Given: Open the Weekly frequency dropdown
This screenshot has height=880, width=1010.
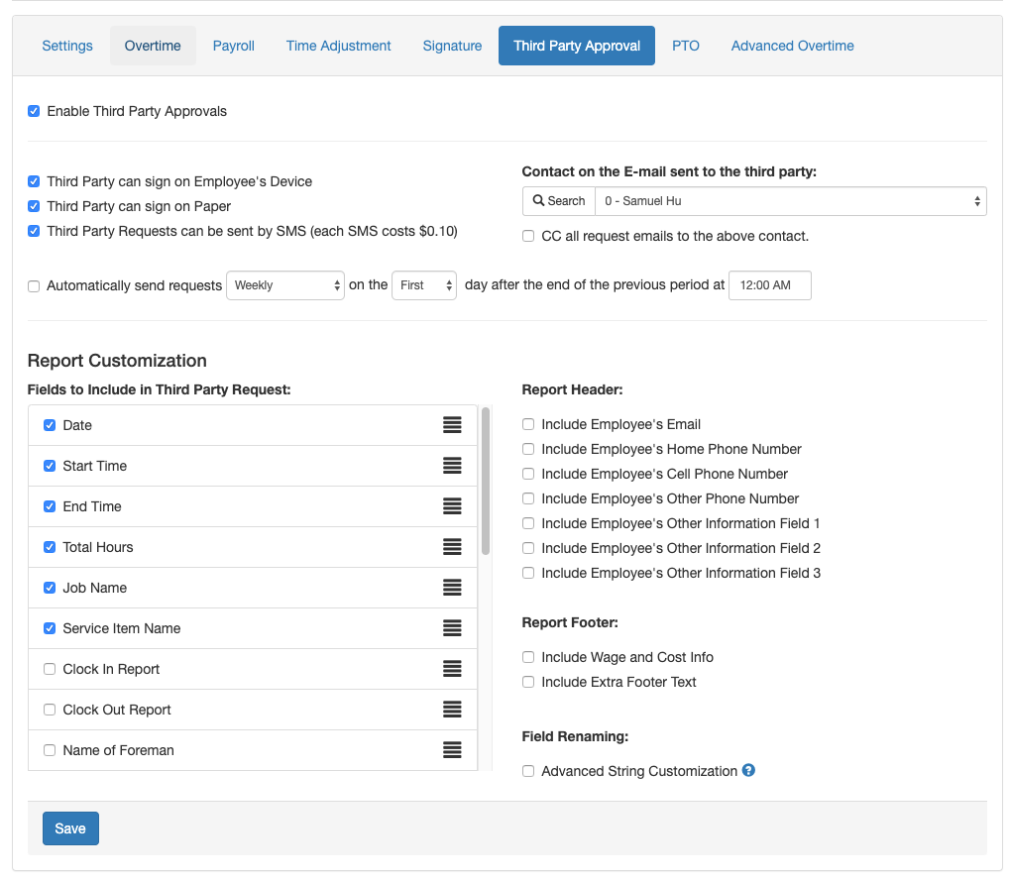Looking at the screenshot, I should pos(285,285).
